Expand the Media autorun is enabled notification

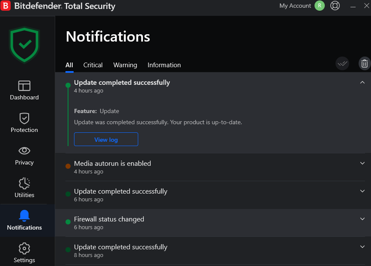pos(362,163)
